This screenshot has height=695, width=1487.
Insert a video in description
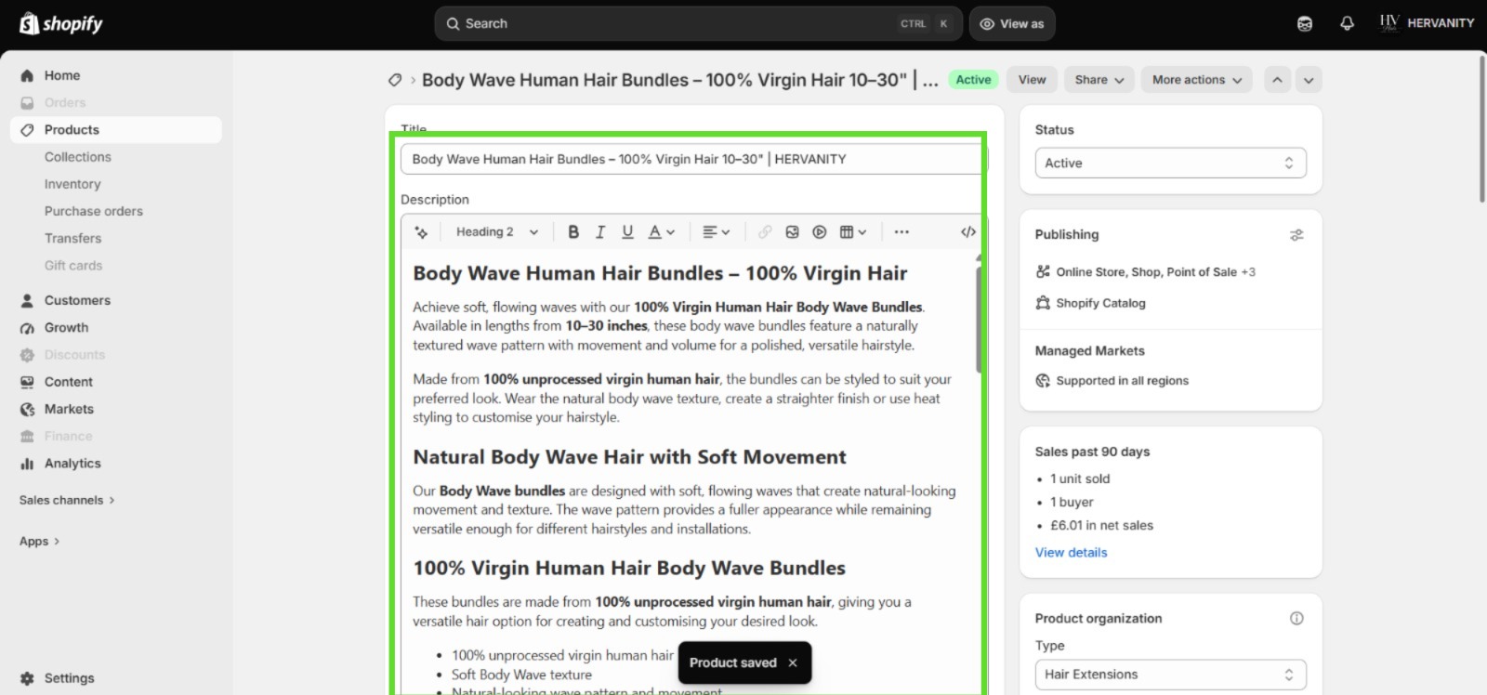(x=819, y=232)
